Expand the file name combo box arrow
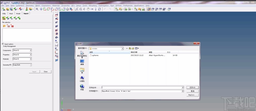 [x=183, y=87]
